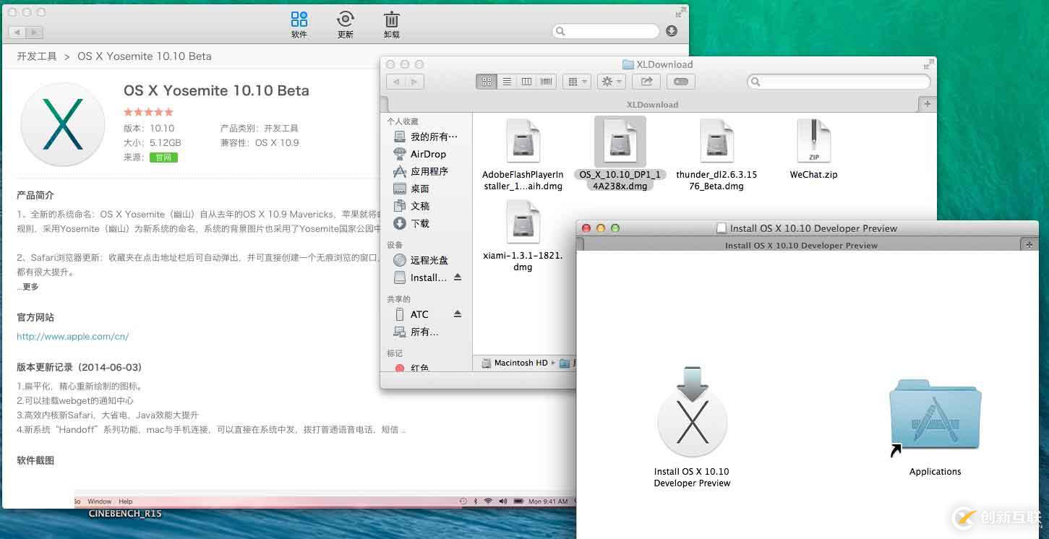
Task: Eject the Install… volume
Action: tap(458, 277)
